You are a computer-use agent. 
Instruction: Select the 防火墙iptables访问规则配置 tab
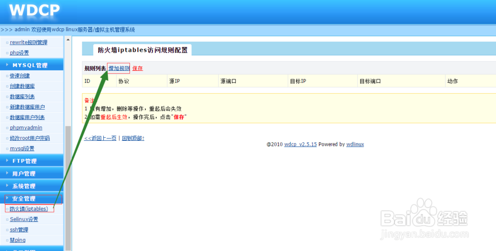[x=142, y=50]
